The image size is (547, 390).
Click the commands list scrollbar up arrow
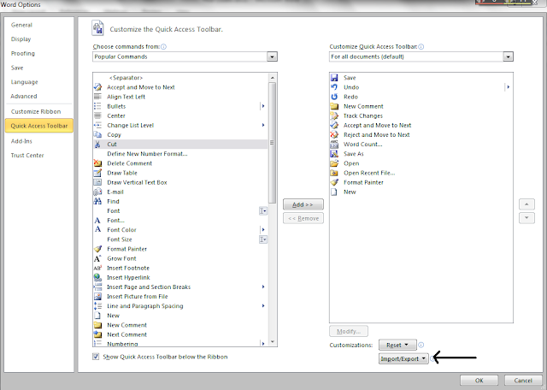273,78
